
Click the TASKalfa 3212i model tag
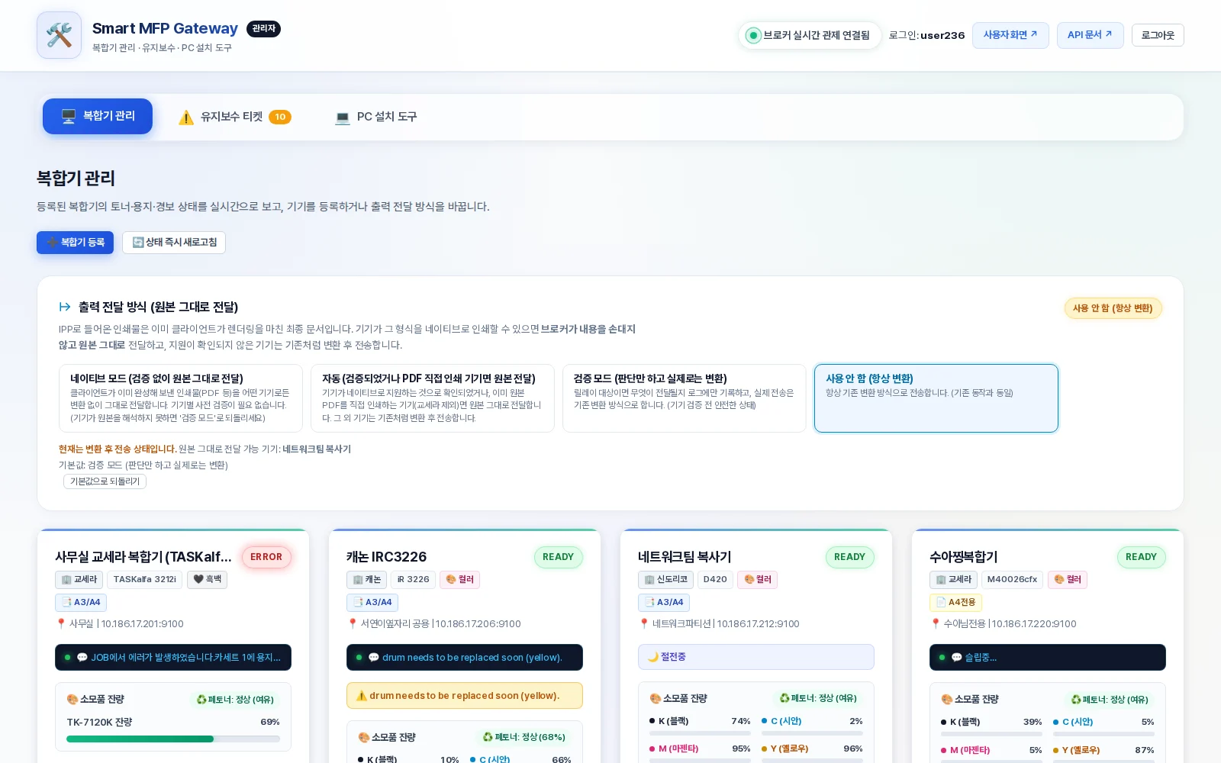(144, 579)
